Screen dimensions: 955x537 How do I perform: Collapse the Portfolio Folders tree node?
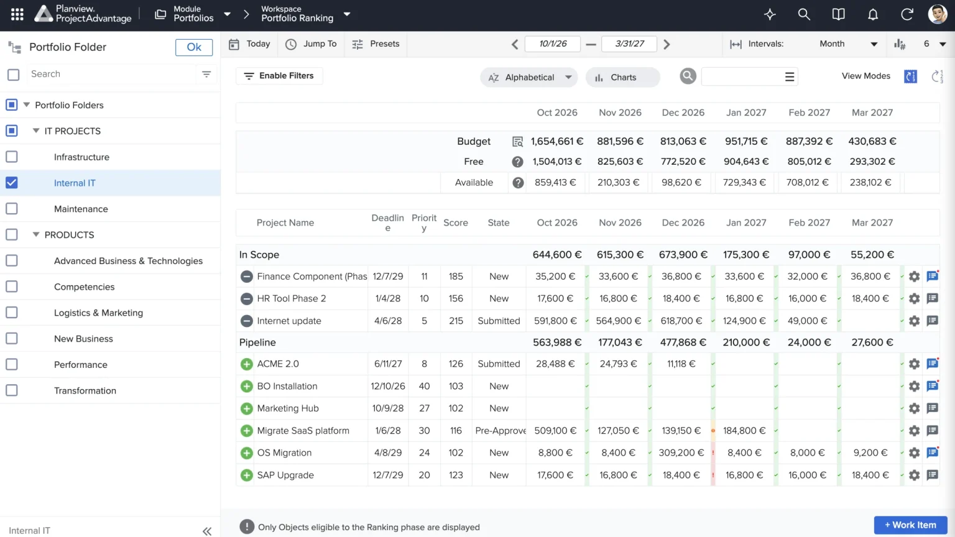point(27,105)
